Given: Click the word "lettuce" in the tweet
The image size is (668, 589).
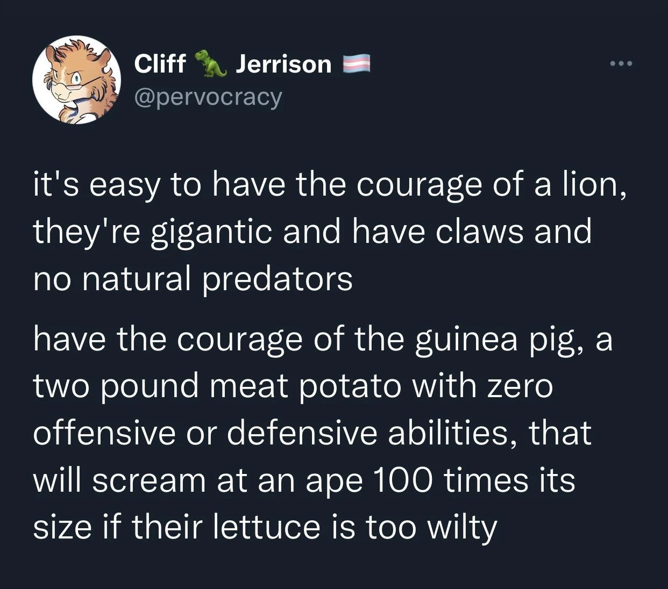Looking at the screenshot, I should (266, 527).
